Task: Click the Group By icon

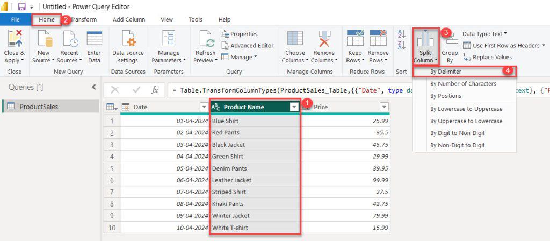Action: click(x=451, y=39)
